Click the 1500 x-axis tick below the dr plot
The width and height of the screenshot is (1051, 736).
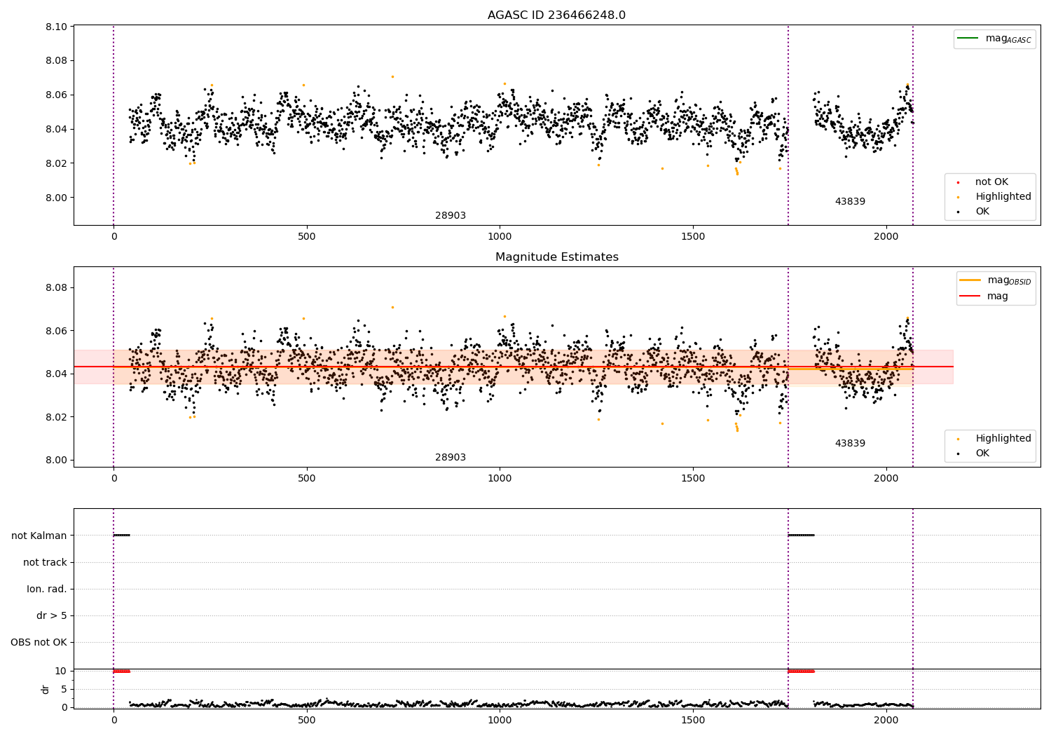click(693, 721)
